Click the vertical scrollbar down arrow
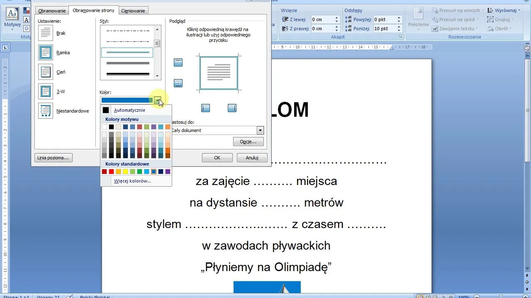This screenshot has width=531, height=298. click(527, 269)
